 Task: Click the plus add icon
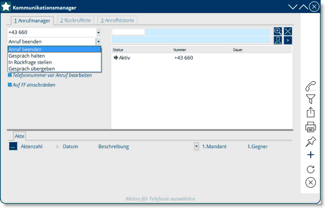(x=311, y=155)
